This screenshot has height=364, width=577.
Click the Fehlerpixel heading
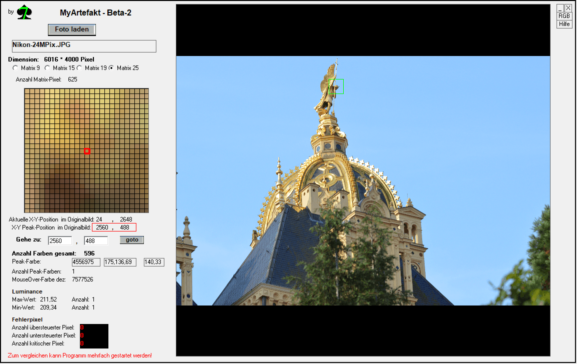(27, 319)
